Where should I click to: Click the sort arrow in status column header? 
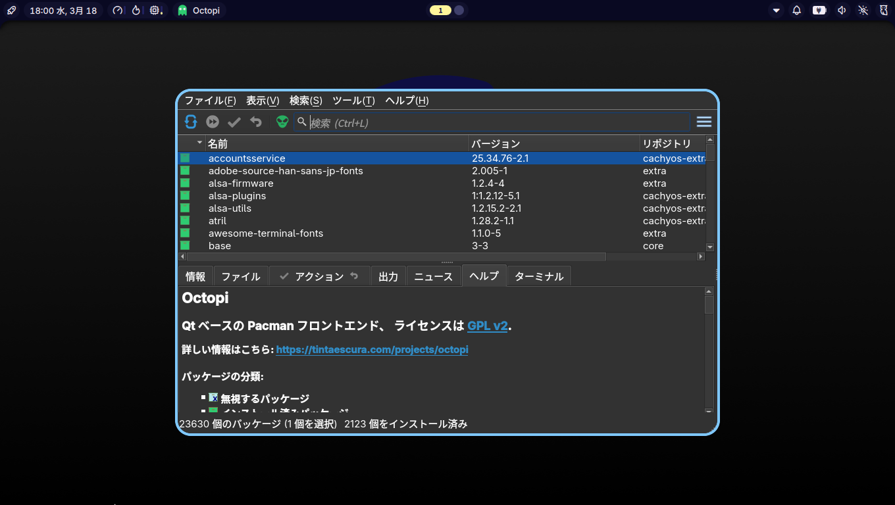(x=199, y=143)
